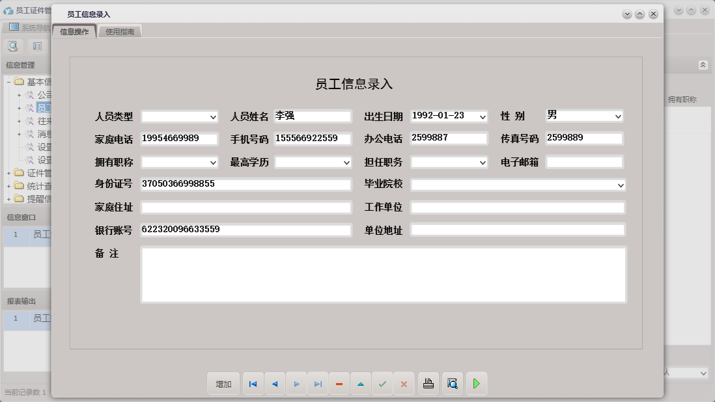Edit the record using the blue triangle icon
715x402 pixels.
coord(361,384)
